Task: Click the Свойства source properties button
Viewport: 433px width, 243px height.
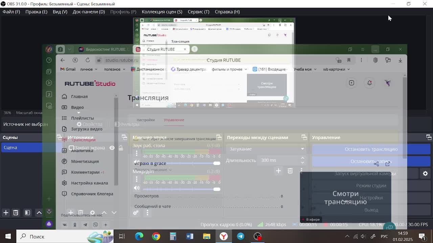Action: [89, 124]
